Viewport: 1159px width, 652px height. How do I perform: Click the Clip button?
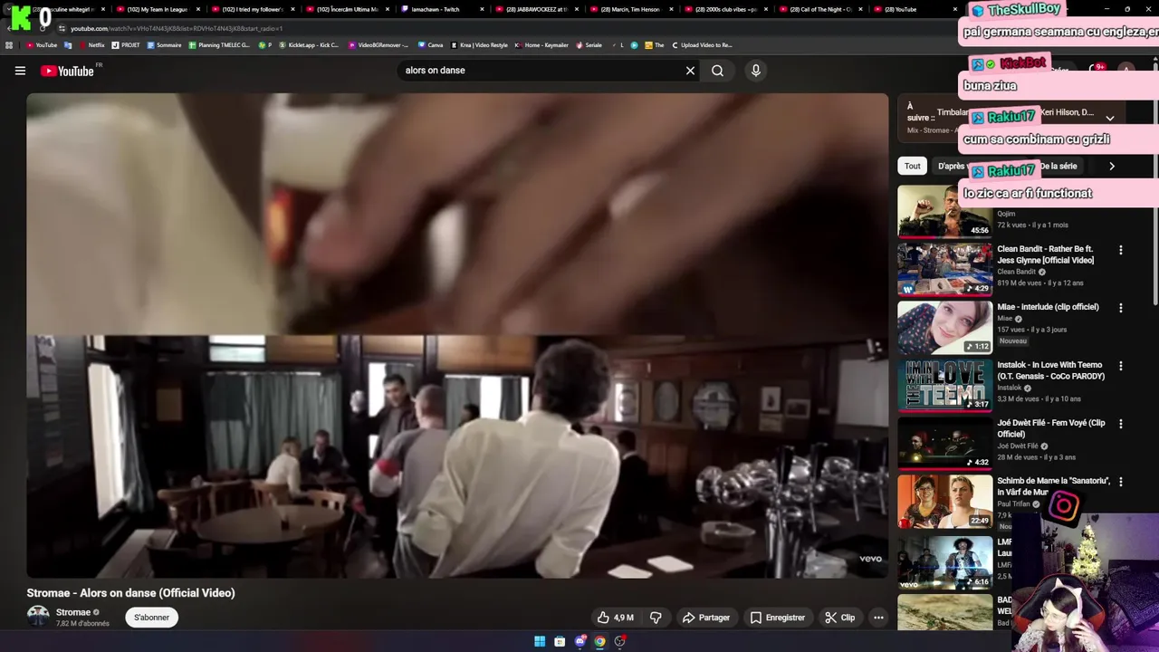[839, 618]
